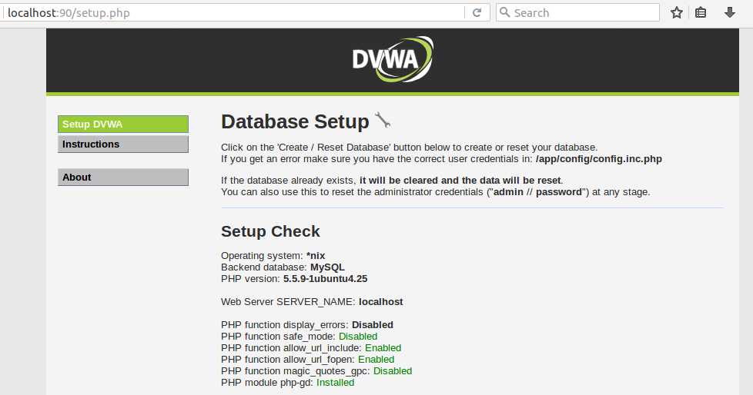This screenshot has width=753, height=395.
Task: Click the Backend database MySQL line
Action: point(283,267)
